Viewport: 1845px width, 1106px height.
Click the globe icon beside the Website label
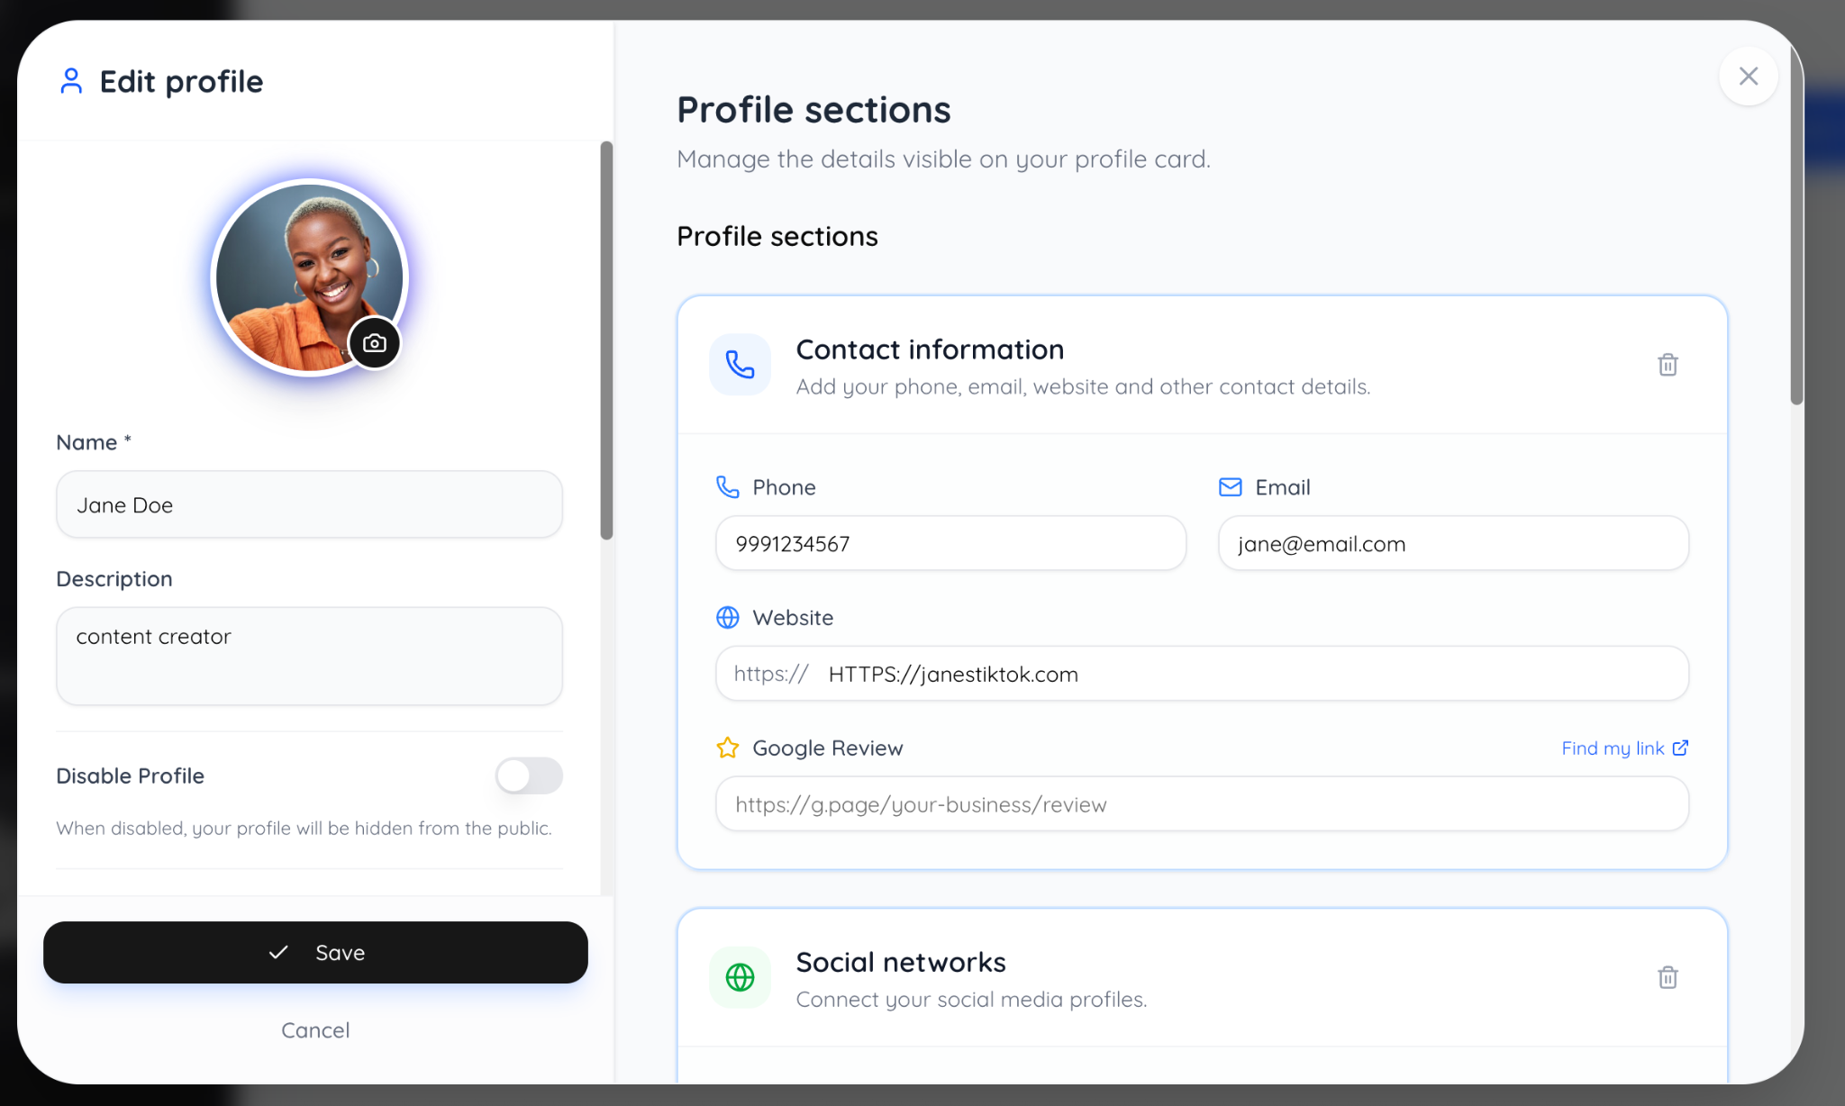pos(728,618)
